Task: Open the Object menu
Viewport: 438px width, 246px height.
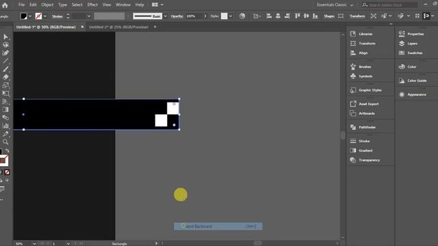Action: pos(47,5)
